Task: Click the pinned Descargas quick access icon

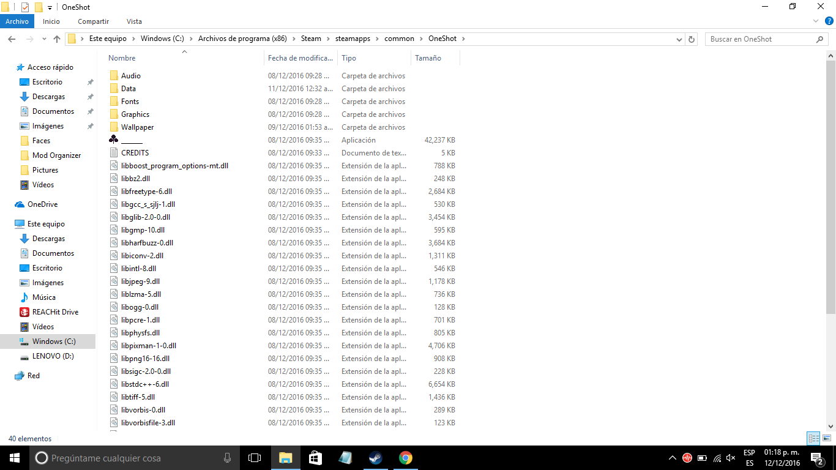Action: pyautogui.click(x=24, y=97)
